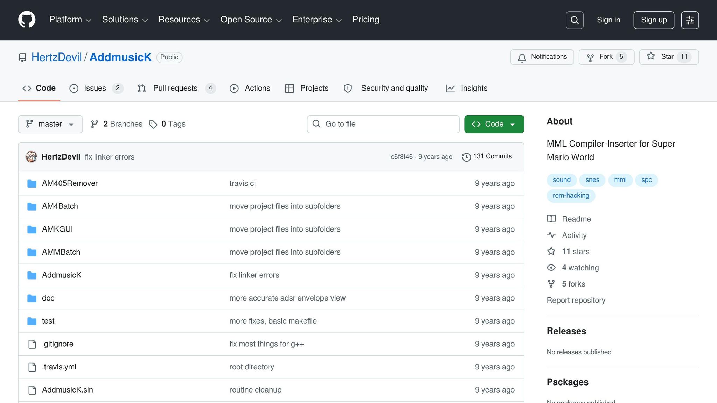The width and height of the screenshot is (717, 403).
Task: Open the HertzDevil owner link
Action: pos(56,57)
